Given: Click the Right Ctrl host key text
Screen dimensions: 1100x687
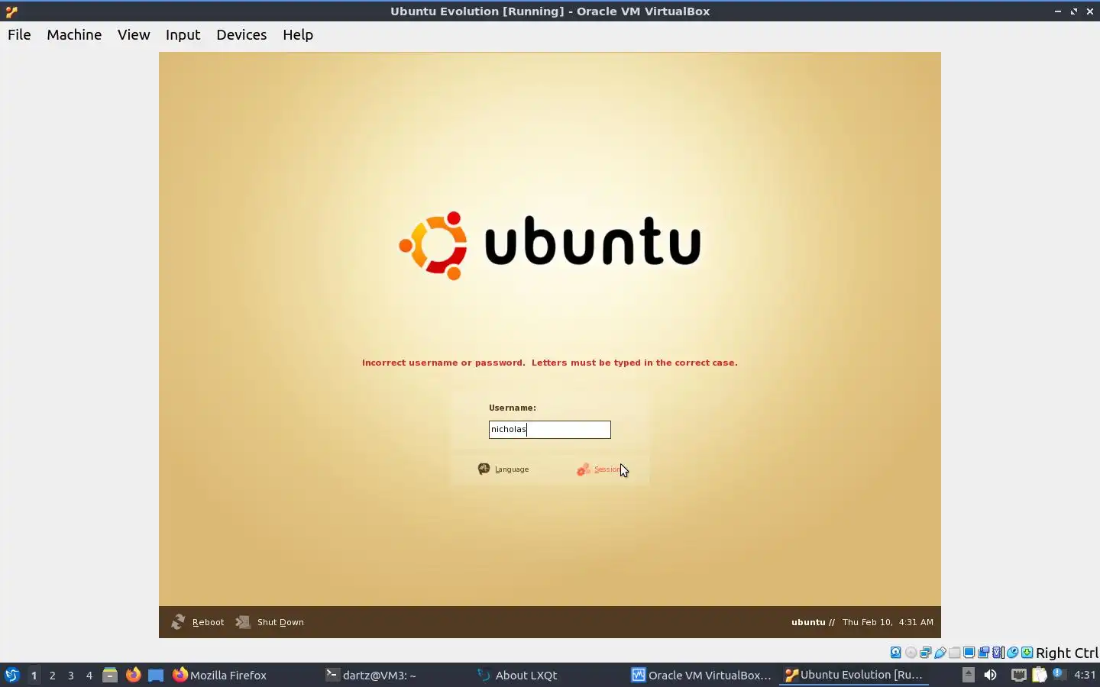Looking at the screenshot, I should click(x=1067, y=653).
